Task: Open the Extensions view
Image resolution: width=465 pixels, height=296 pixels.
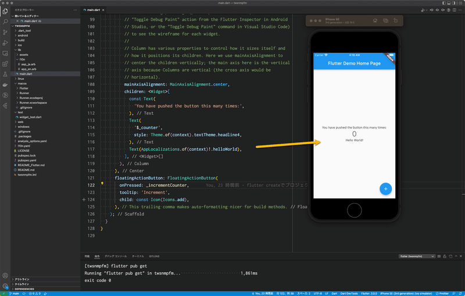Action: pos(5,64)
